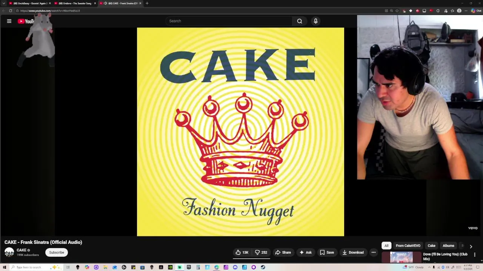Mute the CAKE Frank Sinatra tab audio

(105, 3)
